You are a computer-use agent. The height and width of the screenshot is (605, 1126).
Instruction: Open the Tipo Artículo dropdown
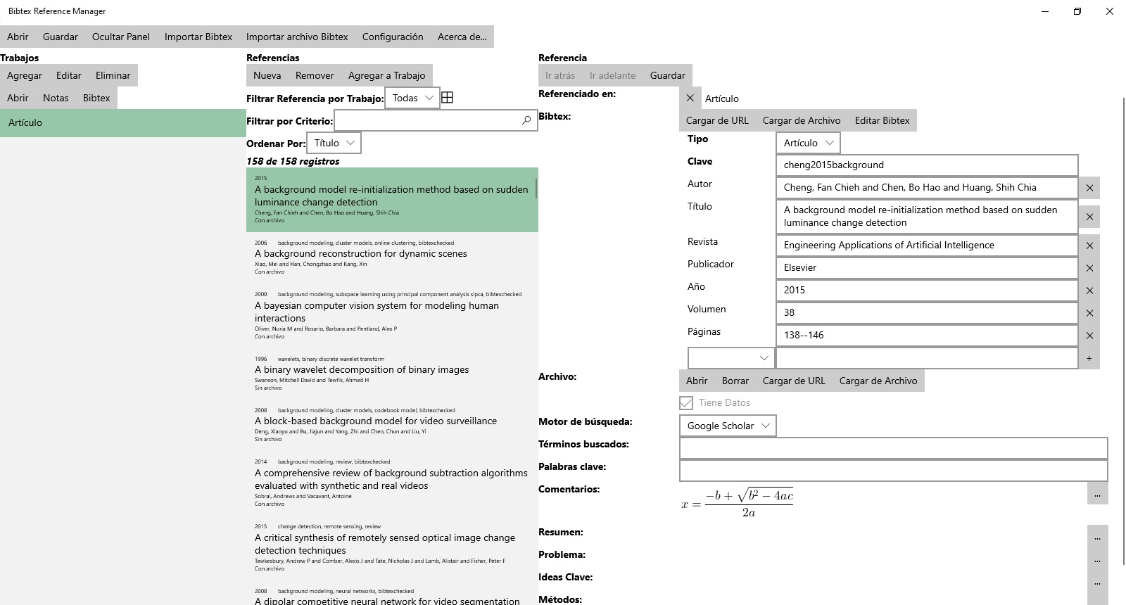[x=808, y=143]
